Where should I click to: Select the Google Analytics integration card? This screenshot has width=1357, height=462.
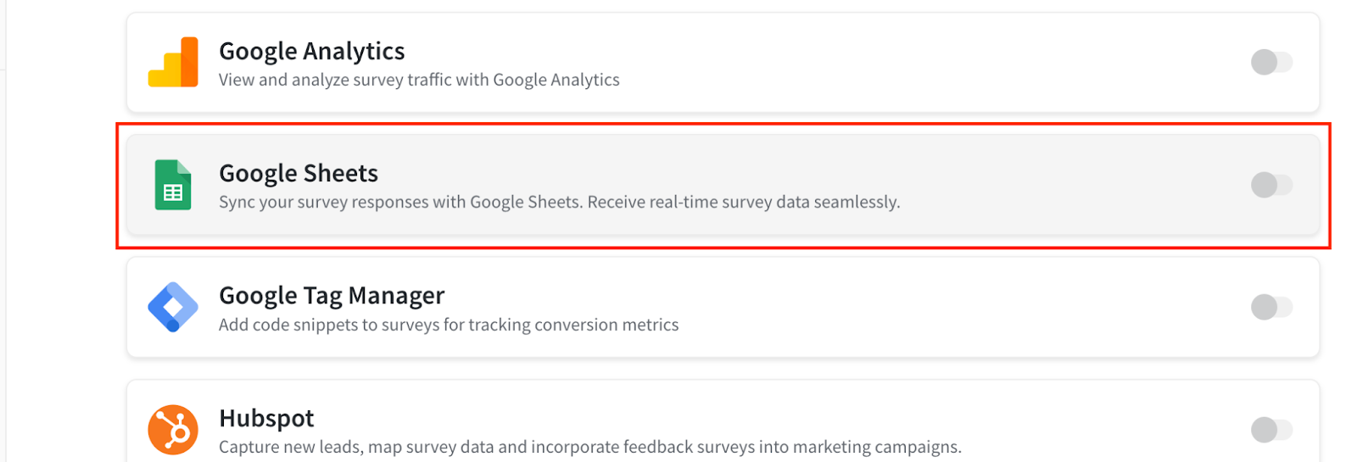(x=723, y=62)
